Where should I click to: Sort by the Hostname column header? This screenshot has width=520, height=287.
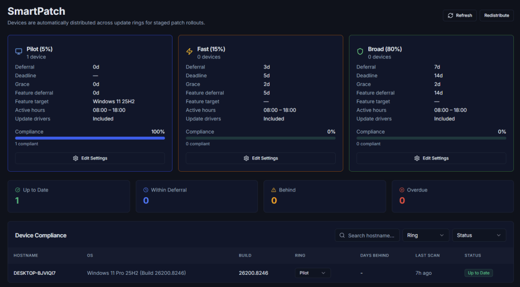click(26, 256)
